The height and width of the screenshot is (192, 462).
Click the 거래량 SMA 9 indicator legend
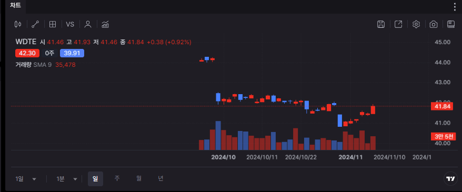point(34,65)
